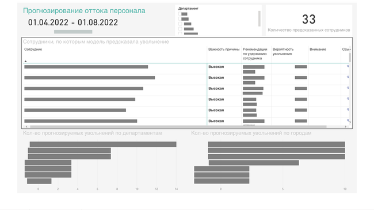Click bottom bar in cities chart

point(222,181)
